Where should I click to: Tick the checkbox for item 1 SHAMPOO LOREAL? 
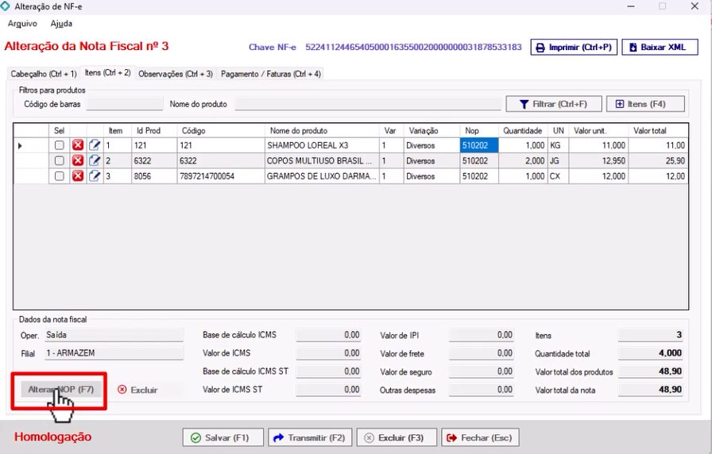point(59,145)
